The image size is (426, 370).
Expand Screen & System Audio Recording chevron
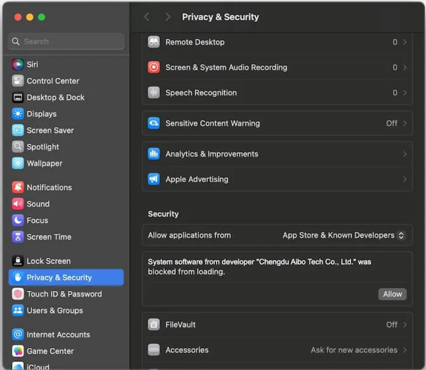(x=405, y=67)
